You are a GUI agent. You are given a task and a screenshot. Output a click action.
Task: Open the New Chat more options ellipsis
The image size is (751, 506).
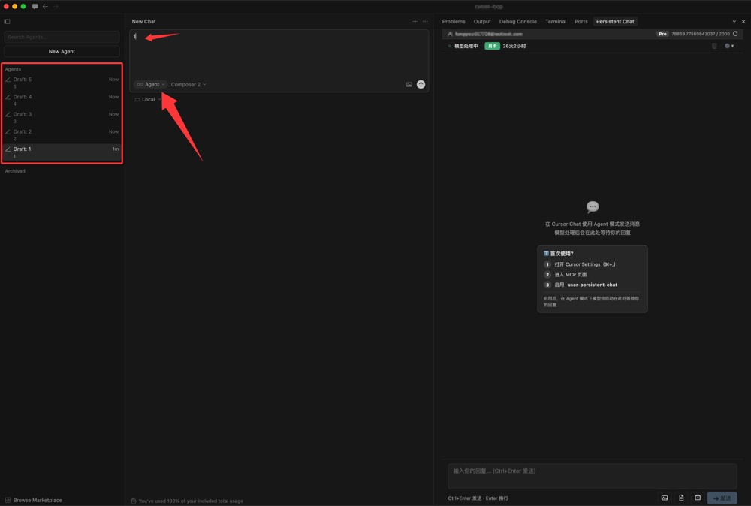(x=425, y=22)
